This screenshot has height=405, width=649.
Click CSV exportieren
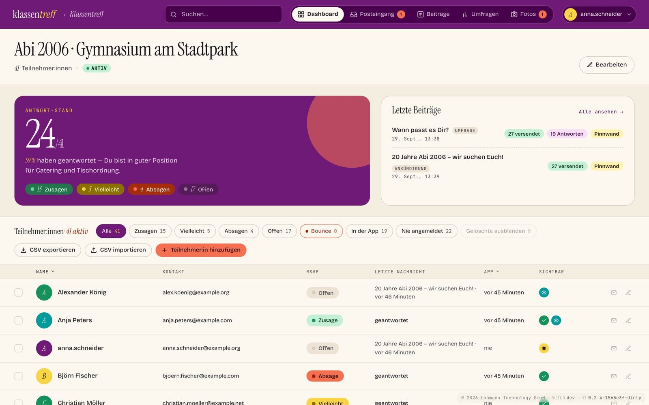48,250
